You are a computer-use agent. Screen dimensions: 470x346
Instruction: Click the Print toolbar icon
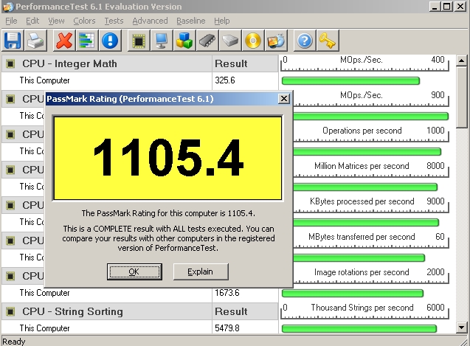tap(35, 41)
